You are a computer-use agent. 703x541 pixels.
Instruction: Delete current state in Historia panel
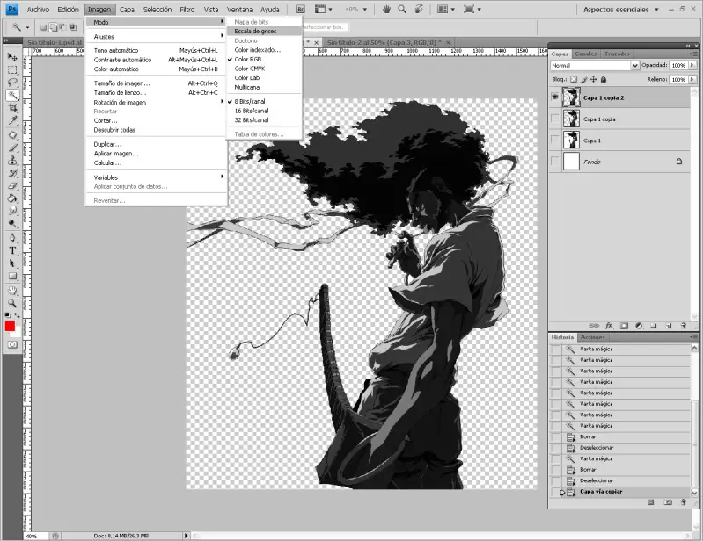point(684,502)
